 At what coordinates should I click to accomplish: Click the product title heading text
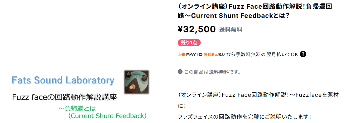(255, 11)
